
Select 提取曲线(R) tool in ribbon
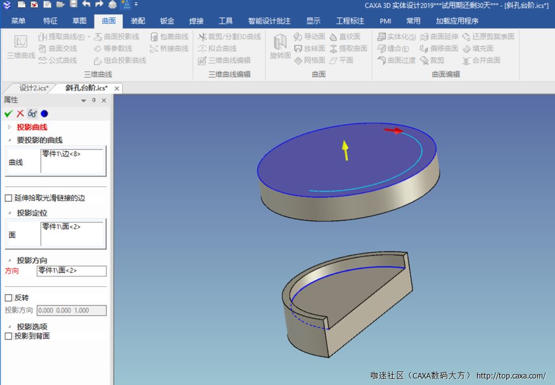tap(61, 37)
